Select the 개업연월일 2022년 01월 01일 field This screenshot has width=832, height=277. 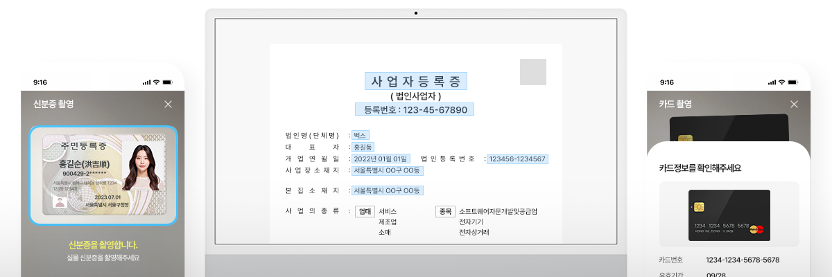pyautogui.click(x=381, y=159)
